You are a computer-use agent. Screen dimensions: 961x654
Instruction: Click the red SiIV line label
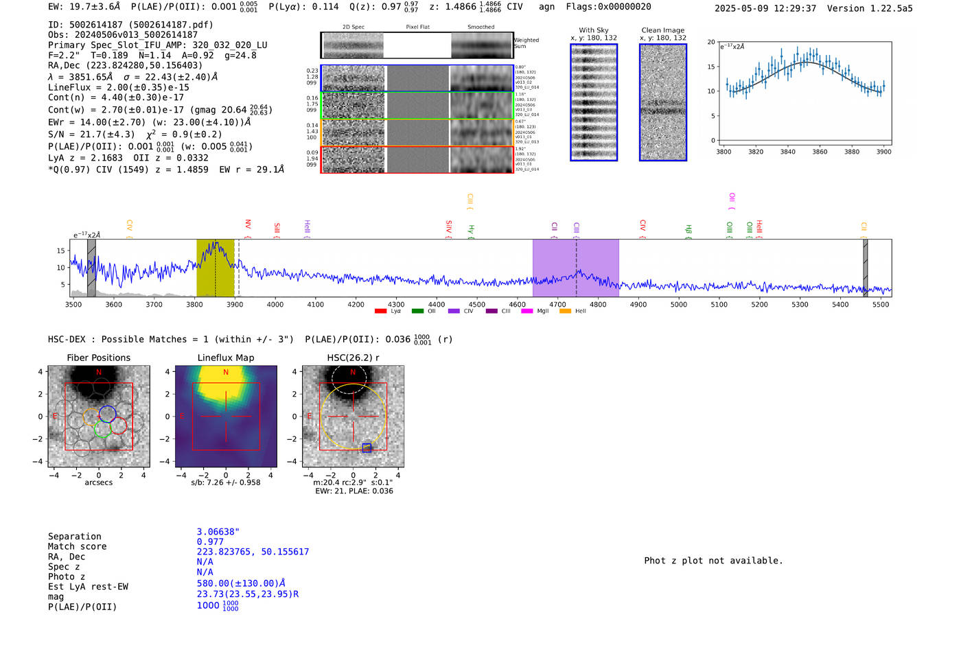(449, 229)
